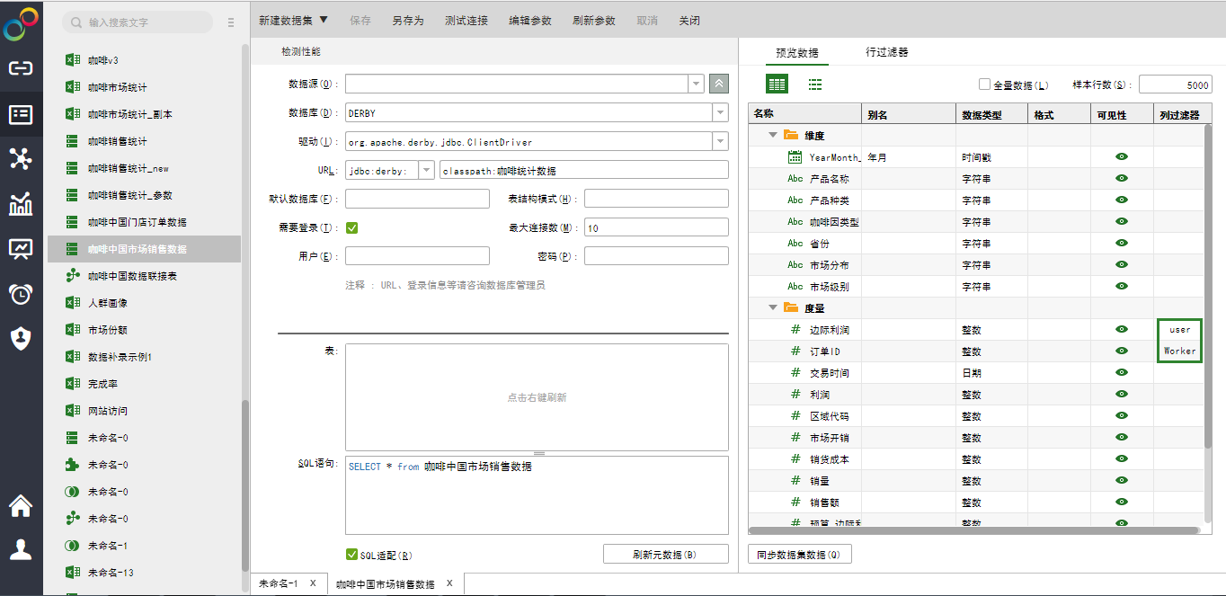Go to home icon in sidebar
Screen dimensions: 1226x596
pos(21,506)
